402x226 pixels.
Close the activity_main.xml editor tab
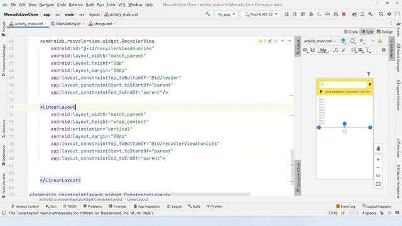coord(46,24)
